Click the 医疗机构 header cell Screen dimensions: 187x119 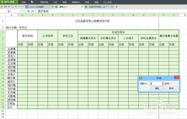click(28, 36)
